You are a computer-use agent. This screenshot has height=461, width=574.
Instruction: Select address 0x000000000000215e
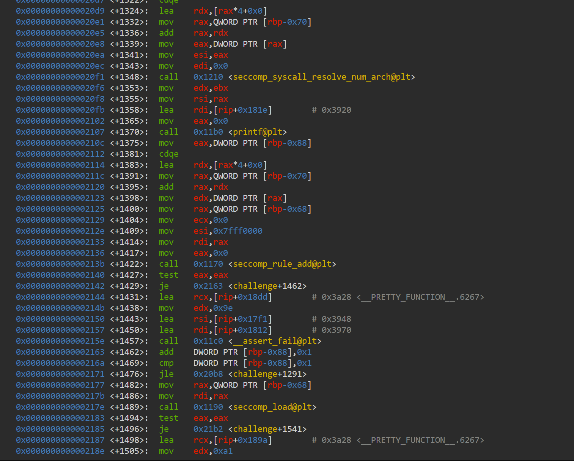pyautogui.click(x=60, y=341)
